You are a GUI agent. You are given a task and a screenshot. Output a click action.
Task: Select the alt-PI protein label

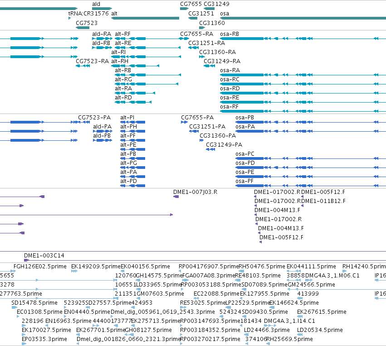127,118
